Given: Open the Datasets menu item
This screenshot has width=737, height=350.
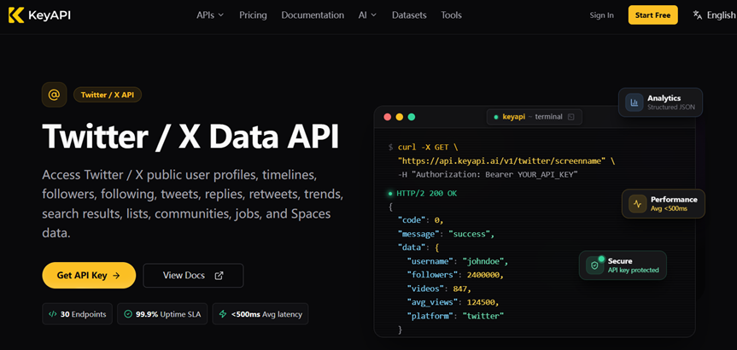Looking at the screenshot, I should (x=409, y=15).
